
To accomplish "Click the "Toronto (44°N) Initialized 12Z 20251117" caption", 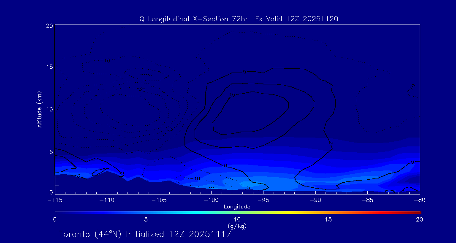I will click(145, 235).
